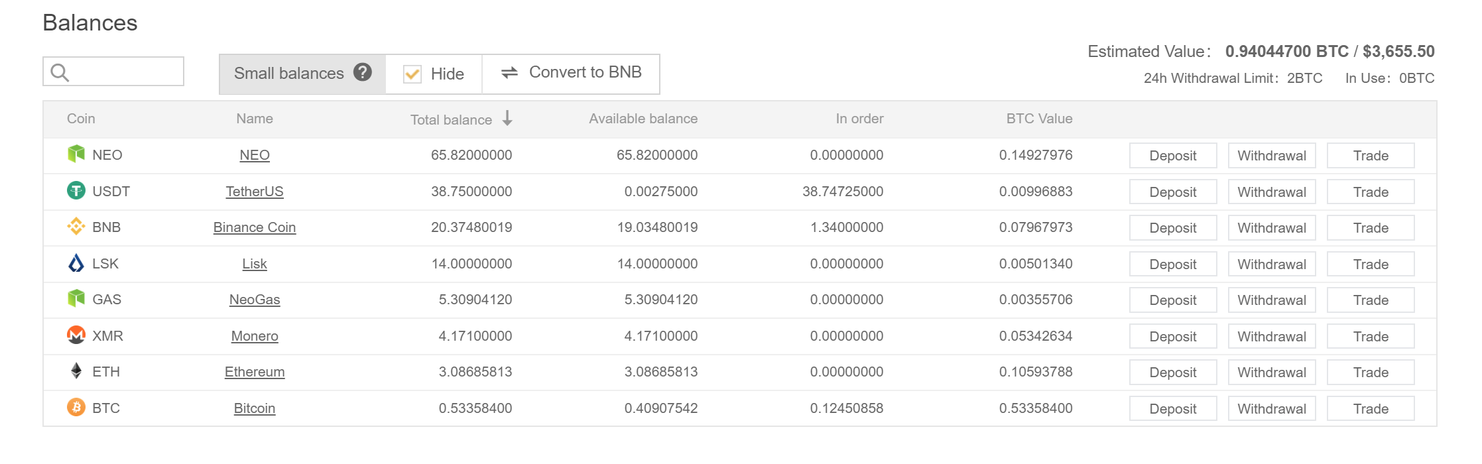Screen dimensions: 1482x464
Task: Open the Small balances help question mark
Action: click(x=363, y=72)
